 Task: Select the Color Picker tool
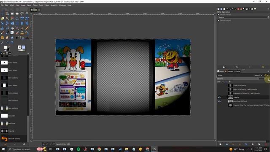click(3, 42)
